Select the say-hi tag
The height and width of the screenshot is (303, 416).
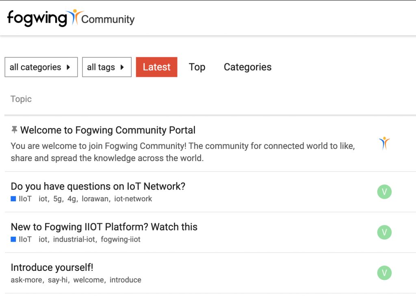58,280
